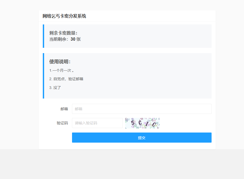The image size is (244, 179).
Task: Click the gray footer area below the card
Action: coord(122,165)
